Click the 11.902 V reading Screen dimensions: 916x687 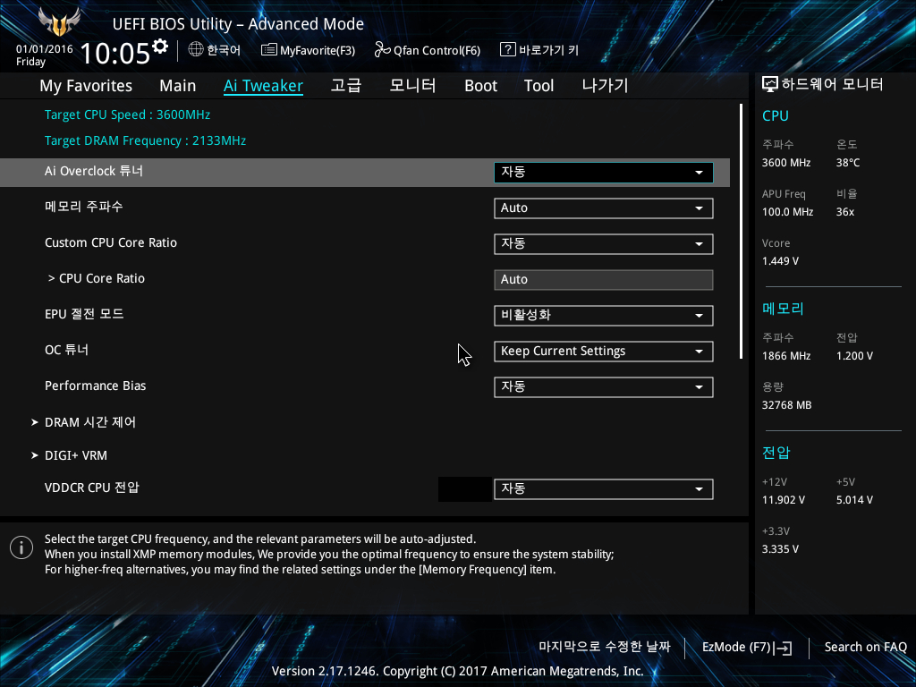tap(784, 500)
